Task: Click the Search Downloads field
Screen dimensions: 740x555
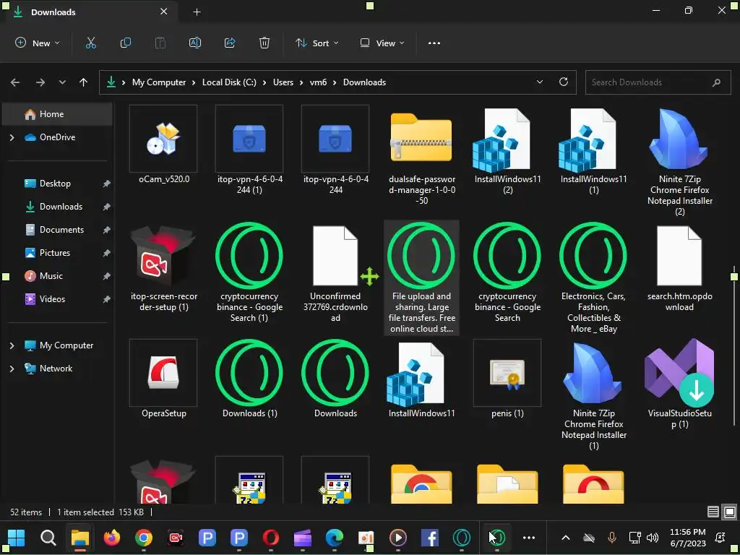Action: pyautogui.click(x=658, y=82)
